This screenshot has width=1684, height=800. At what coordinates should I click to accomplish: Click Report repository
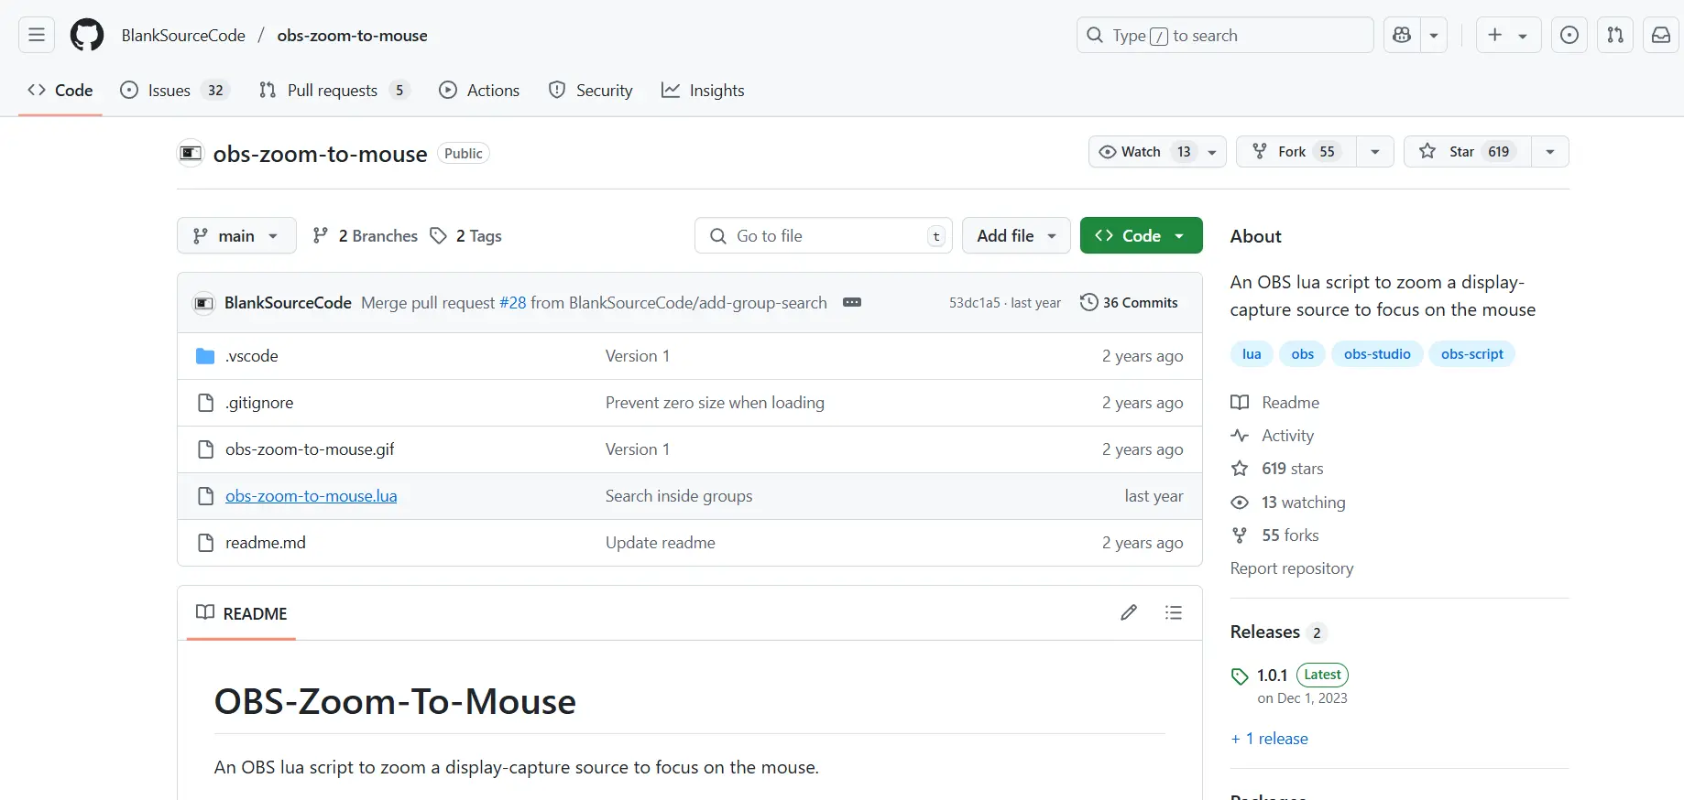(x=1292, y=568)
